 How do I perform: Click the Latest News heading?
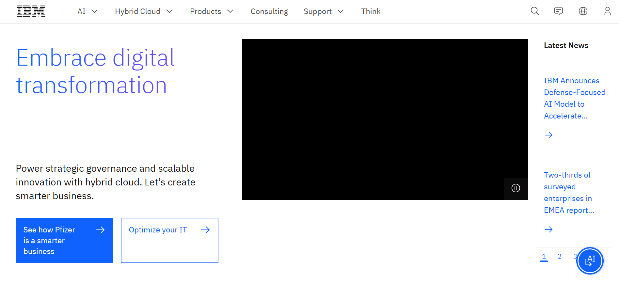(x=566, y=45)
